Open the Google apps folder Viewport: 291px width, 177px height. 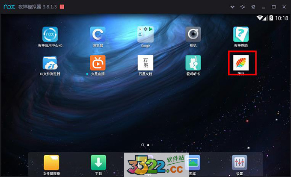pyautogui.click(x=145, y=34)
